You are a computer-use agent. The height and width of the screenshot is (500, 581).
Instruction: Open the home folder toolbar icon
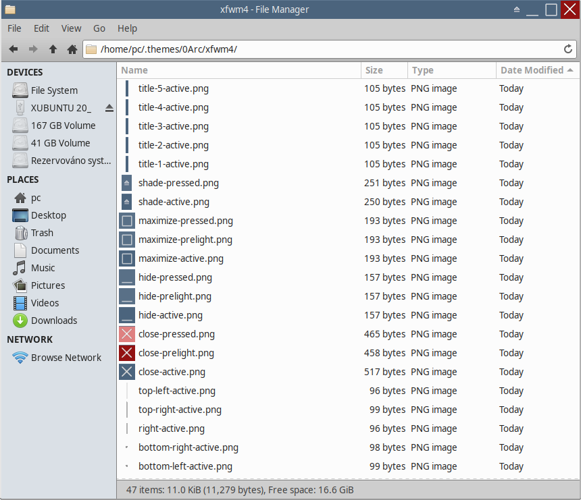pyautogui.click(x=72, y=49)
